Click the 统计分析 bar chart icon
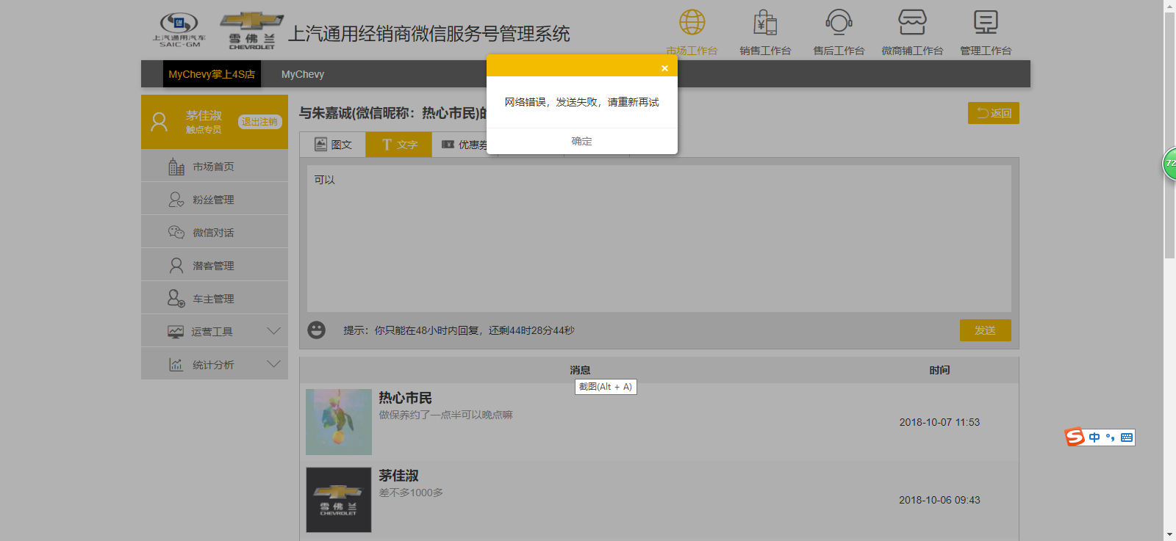Image resolution: width=1176 pixels, height=541 pixels. tap(176, 364)
